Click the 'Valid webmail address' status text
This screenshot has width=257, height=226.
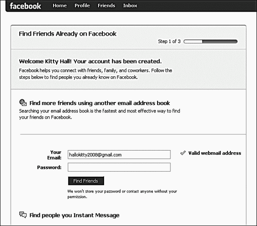pos(215,153)
